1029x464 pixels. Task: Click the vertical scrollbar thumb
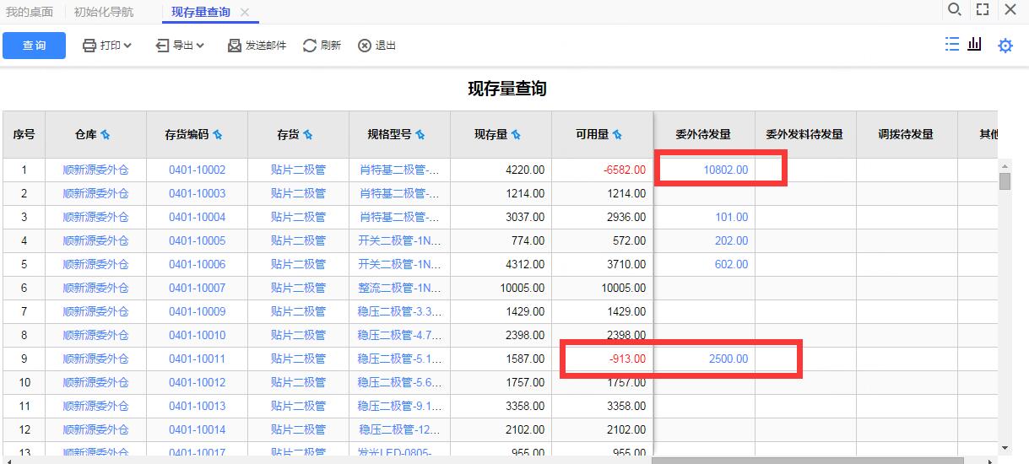[1005, 181]
